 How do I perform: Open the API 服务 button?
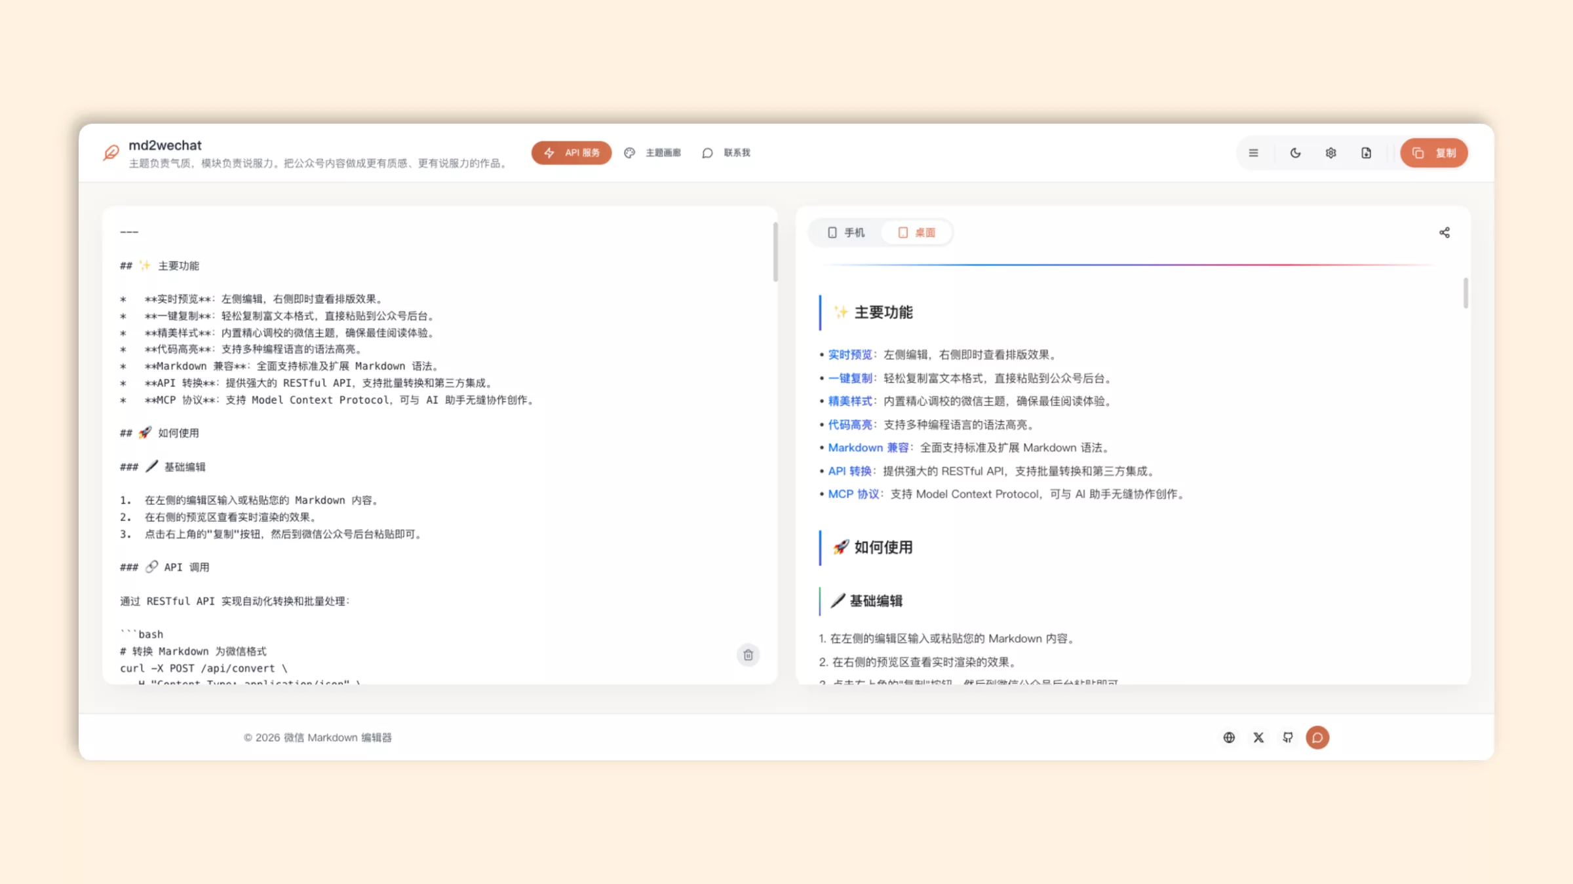tap(572, 153)
